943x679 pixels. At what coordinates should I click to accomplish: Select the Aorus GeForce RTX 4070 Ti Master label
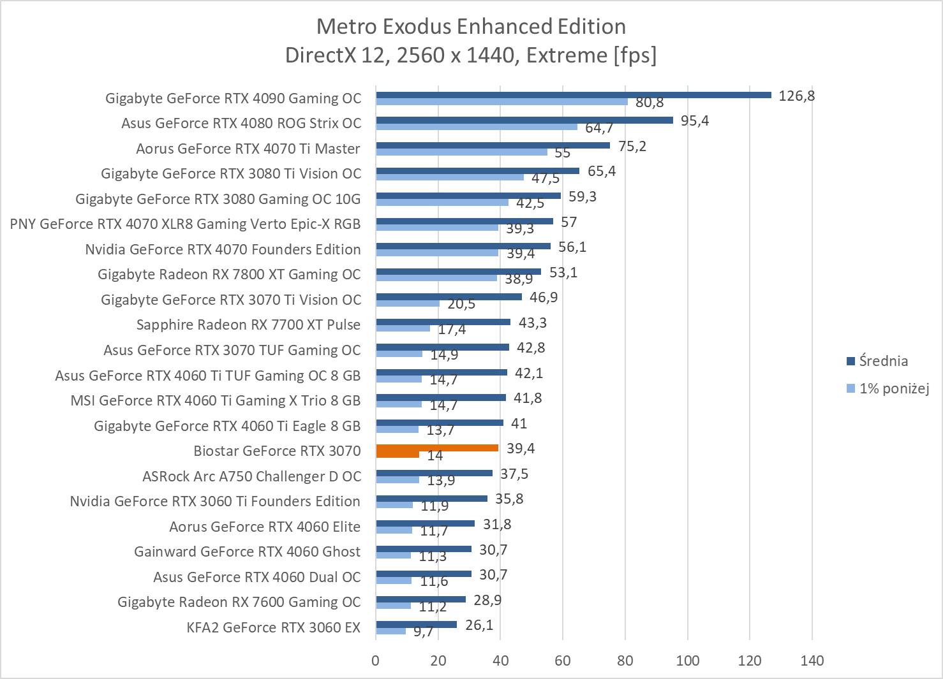click(248, 149)
